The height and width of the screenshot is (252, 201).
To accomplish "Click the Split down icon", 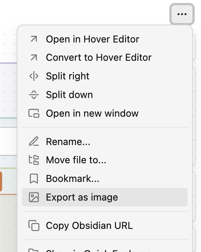I will coord(34,95).
